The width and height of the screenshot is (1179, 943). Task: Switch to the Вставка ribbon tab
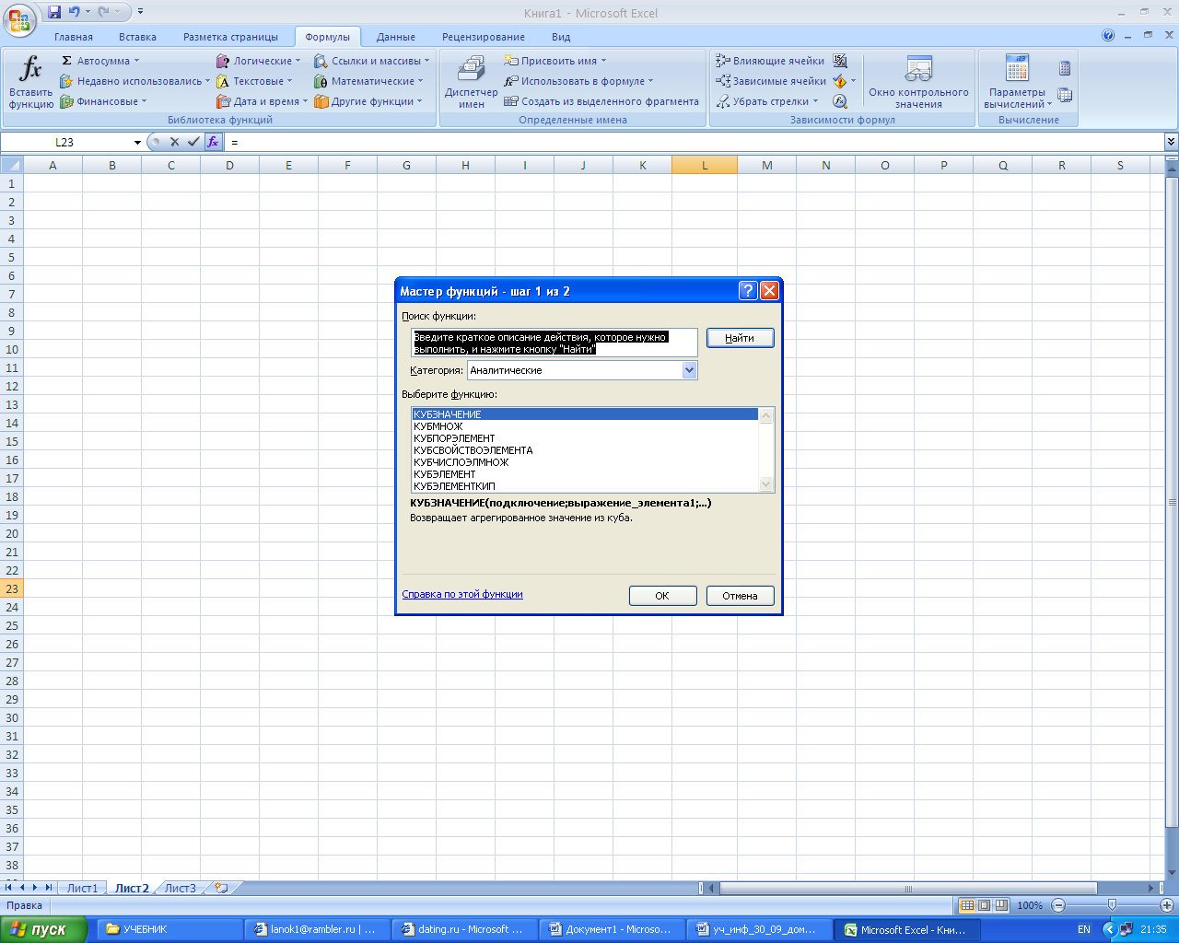137,37
